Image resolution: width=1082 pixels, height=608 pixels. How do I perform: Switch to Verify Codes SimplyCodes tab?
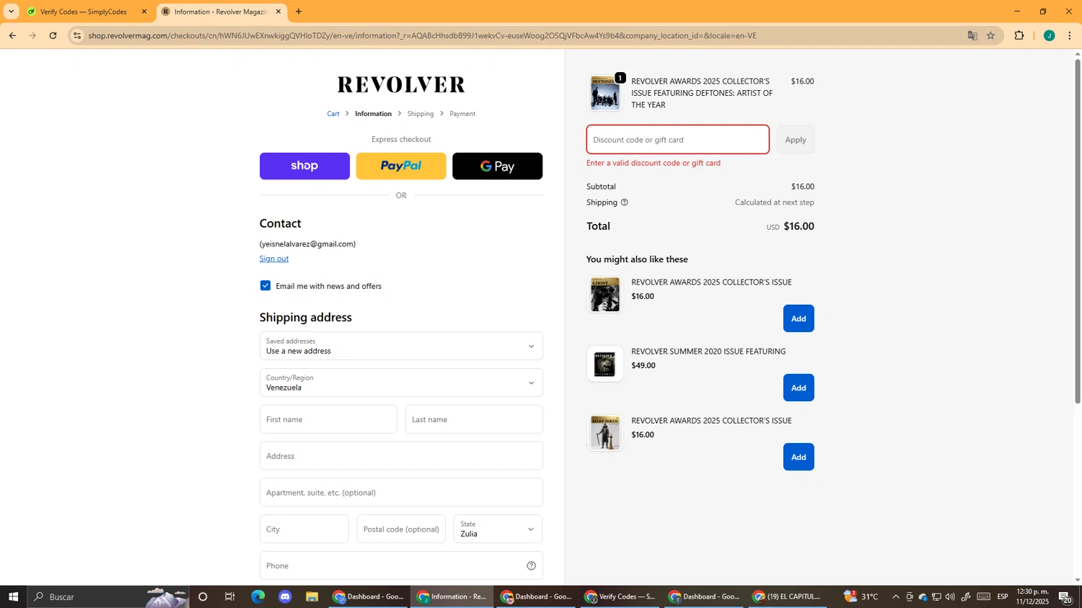point(83,12)
